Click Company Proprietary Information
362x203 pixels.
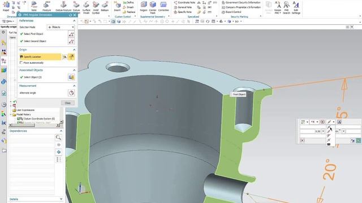[242, 7]
